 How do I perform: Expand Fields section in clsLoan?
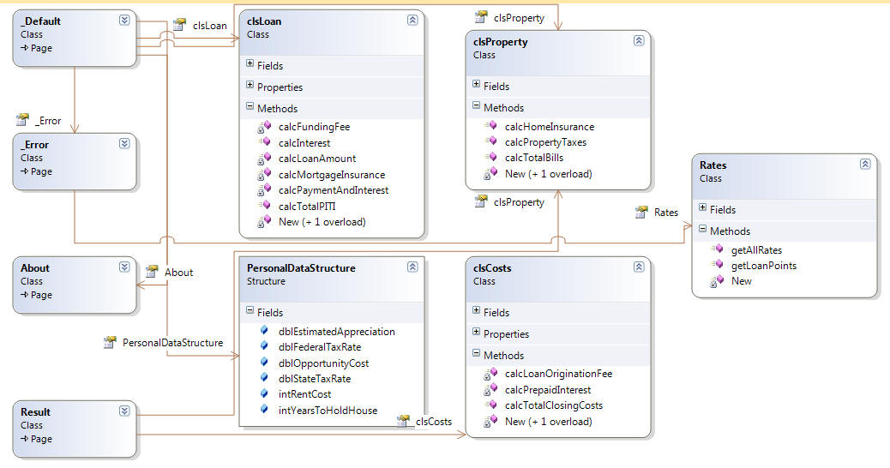click(x=250, y=63)
